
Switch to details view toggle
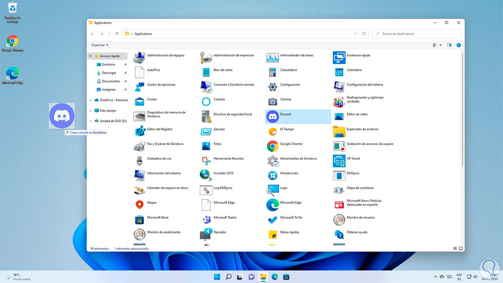pos(455,249)
